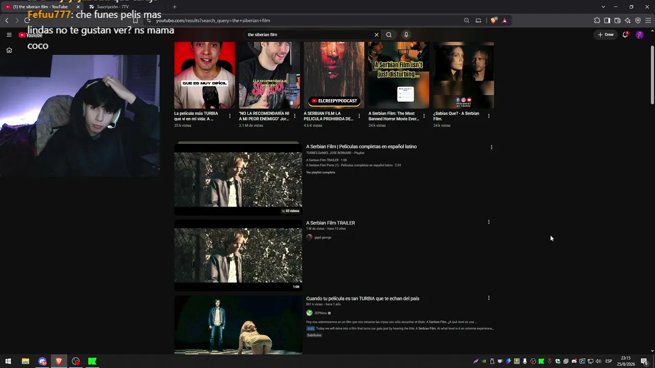Viewport: 655px width, 368px height.
Task: Open the Home icon in the mini sidebar
Action: pos(9,50)
